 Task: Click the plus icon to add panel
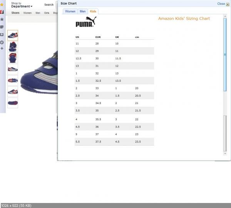[2, 49]
